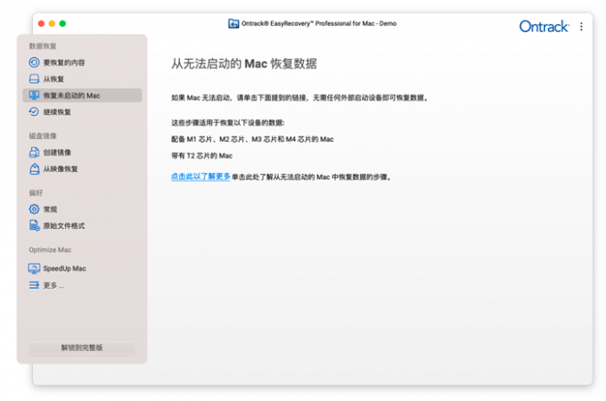
Task: Click the 要恢复的内容 circular icon
Action: coord(34,62)
